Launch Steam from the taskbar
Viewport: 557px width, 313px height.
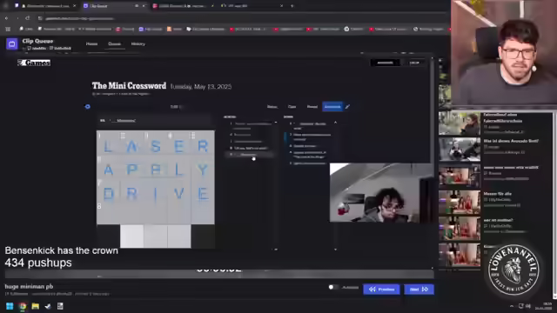click(48, 306)
